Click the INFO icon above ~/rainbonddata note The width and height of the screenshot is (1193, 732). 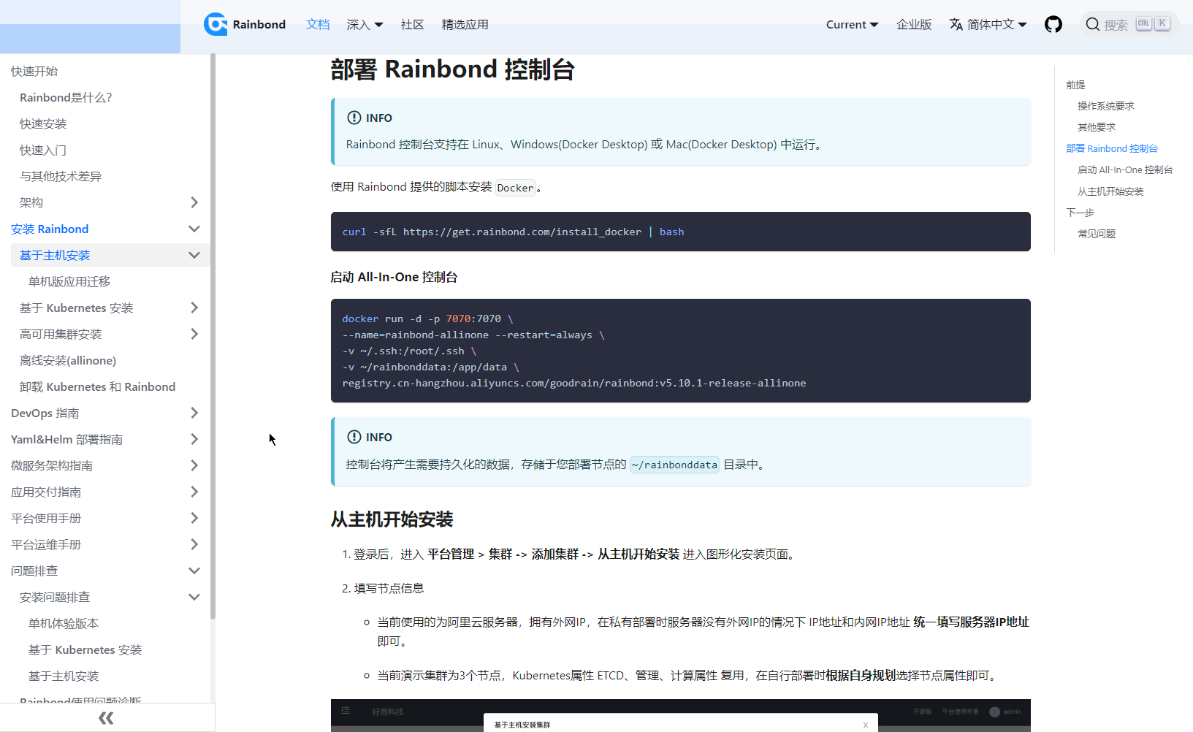click(x=354, y=437)
